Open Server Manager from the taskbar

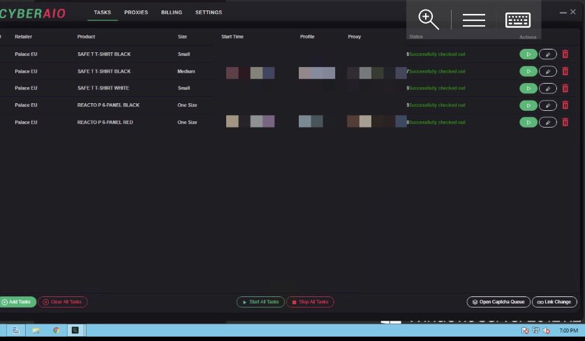(15, 331)
